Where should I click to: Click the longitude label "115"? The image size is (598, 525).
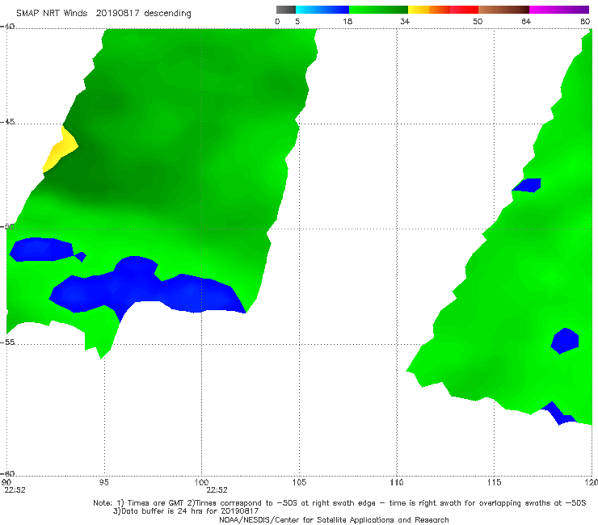(495, 482)
